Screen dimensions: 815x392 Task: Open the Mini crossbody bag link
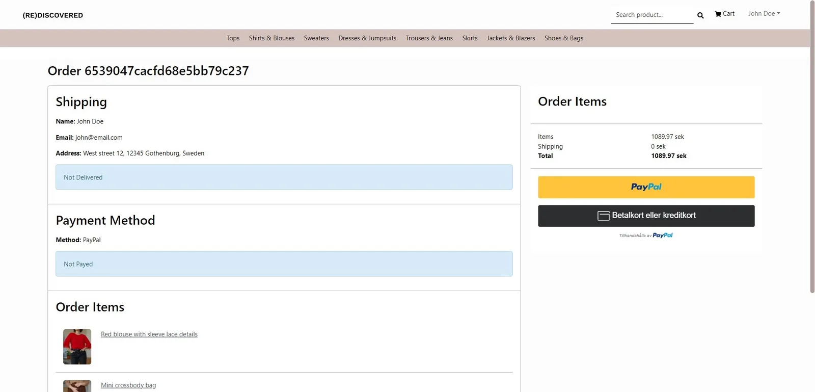coord(128,385)
